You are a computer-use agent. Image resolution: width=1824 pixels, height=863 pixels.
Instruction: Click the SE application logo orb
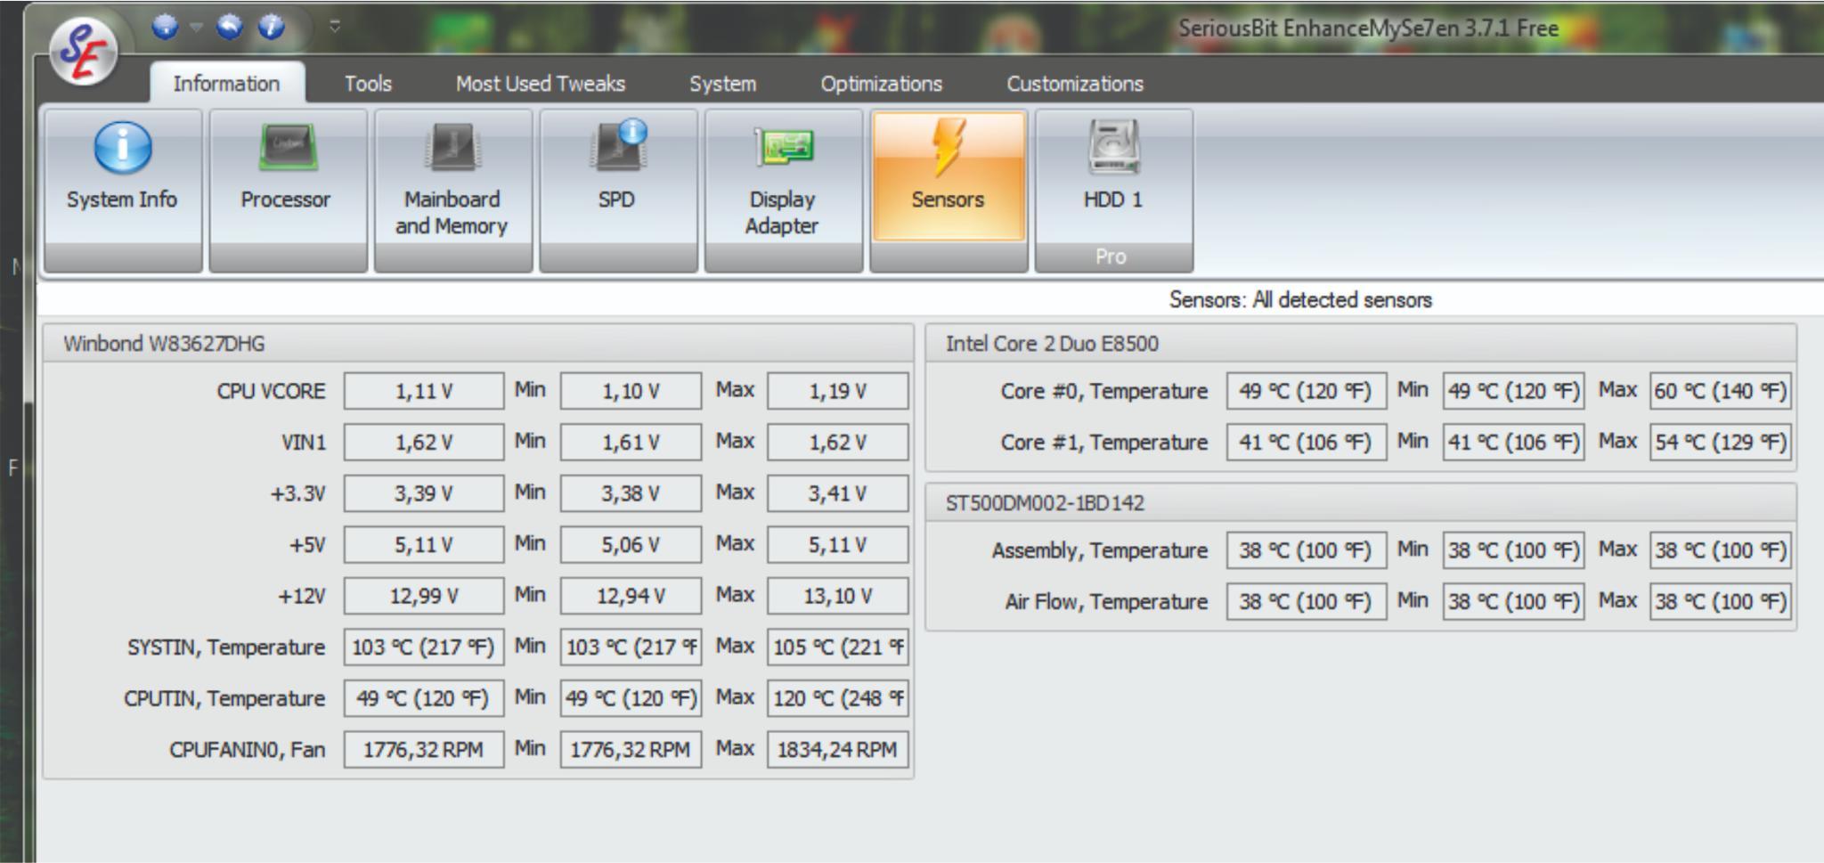[84, 52]
